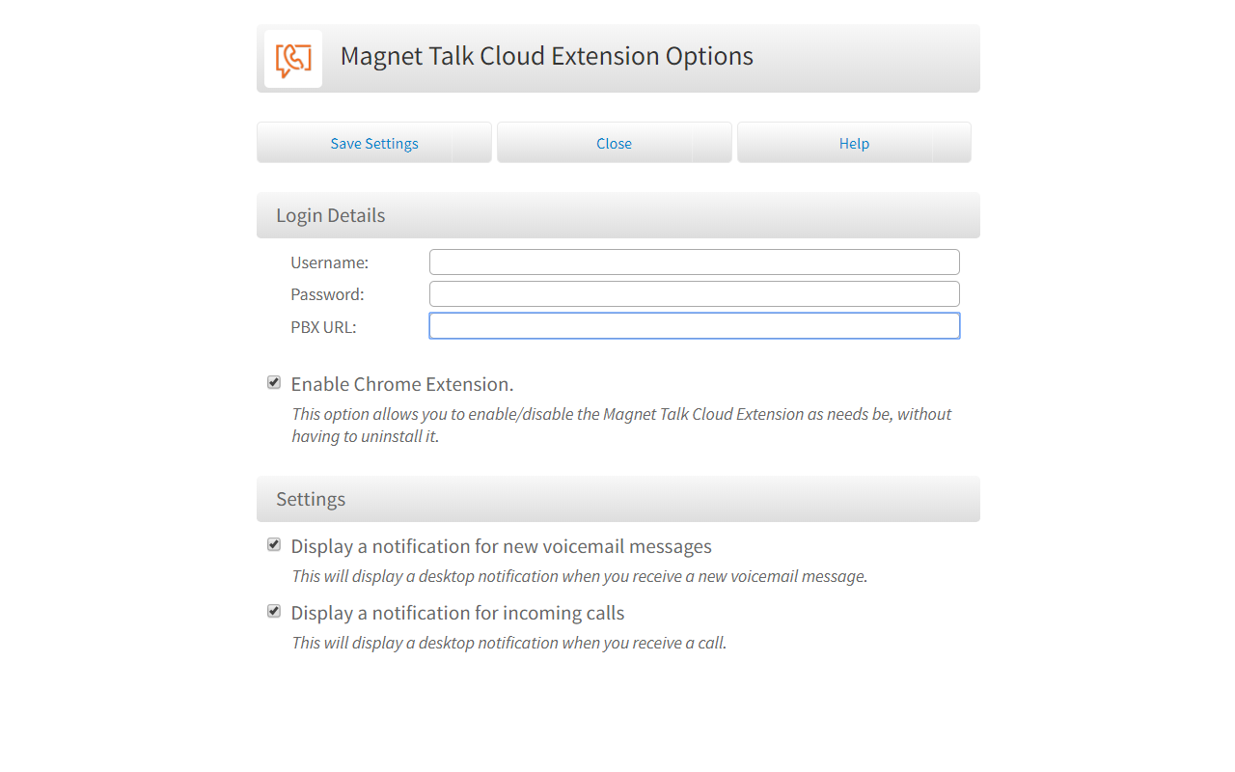Click the Username field label
1235x772 pixels.
pos(329,262)
